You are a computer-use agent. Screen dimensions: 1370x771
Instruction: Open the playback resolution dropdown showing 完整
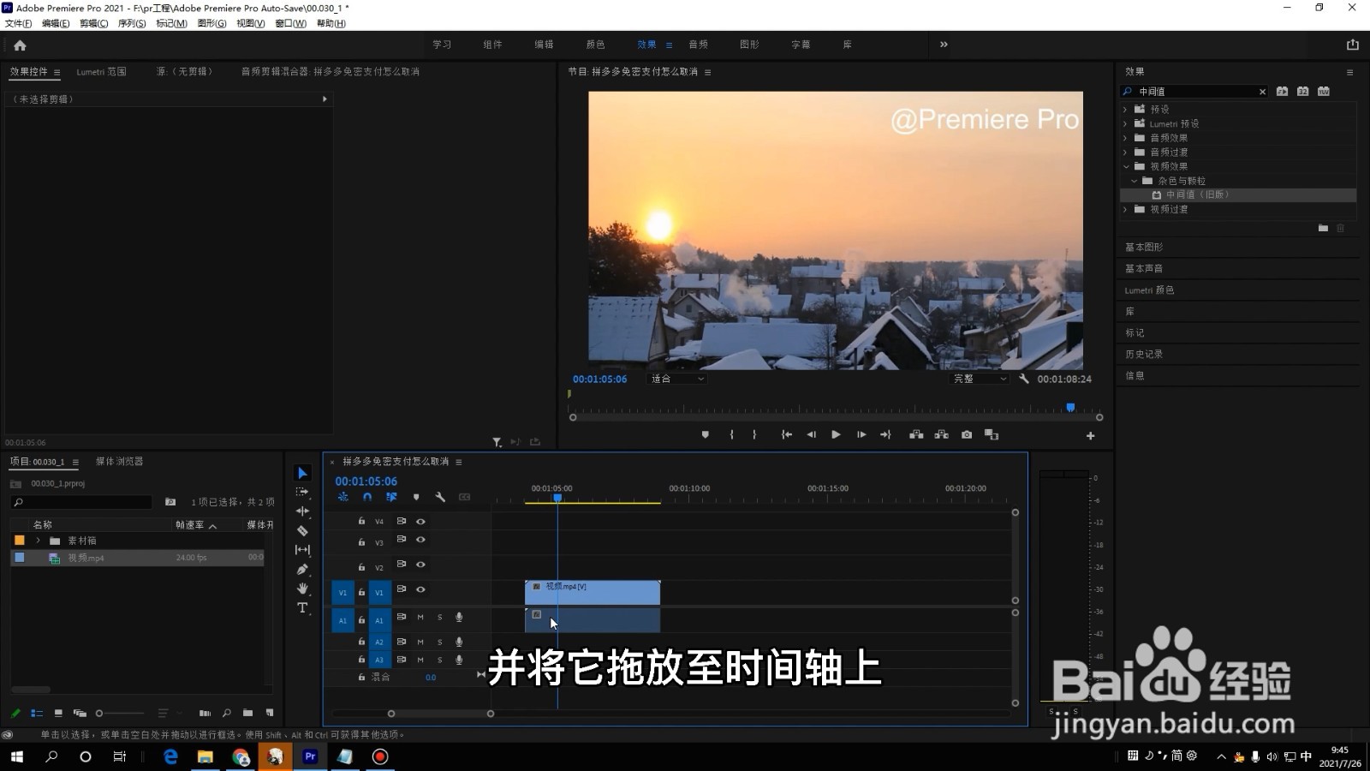(980, 378)
